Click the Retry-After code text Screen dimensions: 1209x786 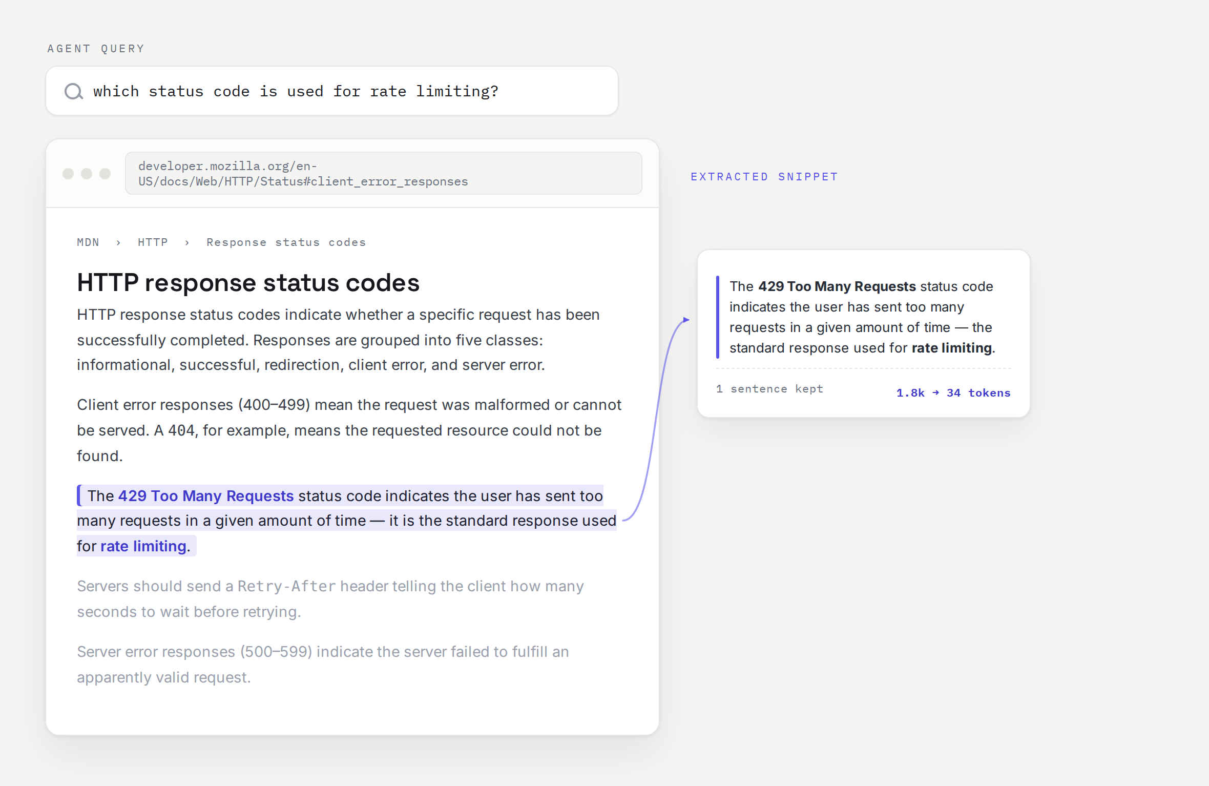coord(287,586)
